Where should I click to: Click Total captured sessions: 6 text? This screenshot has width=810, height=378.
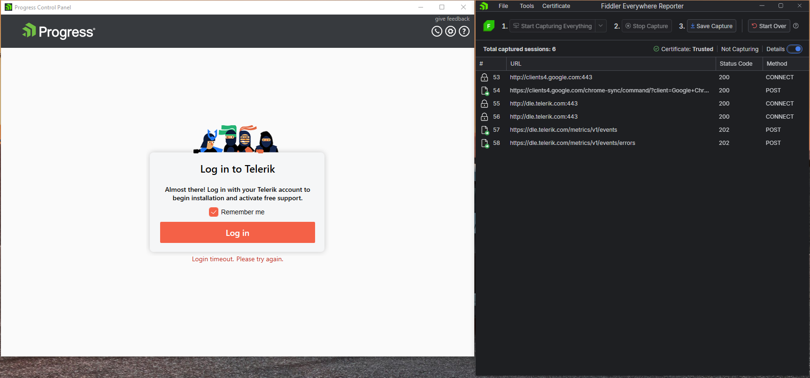pos(519,49)
